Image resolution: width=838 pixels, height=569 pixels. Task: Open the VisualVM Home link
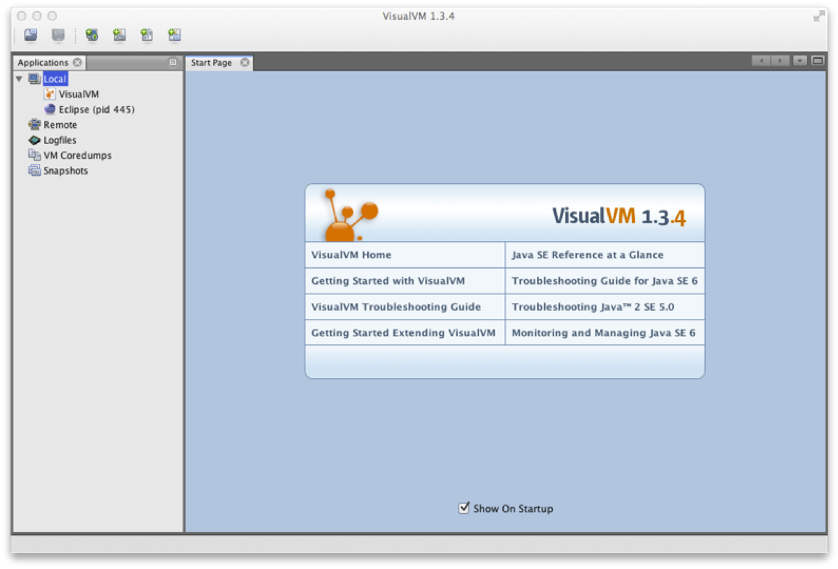(351, 255)
